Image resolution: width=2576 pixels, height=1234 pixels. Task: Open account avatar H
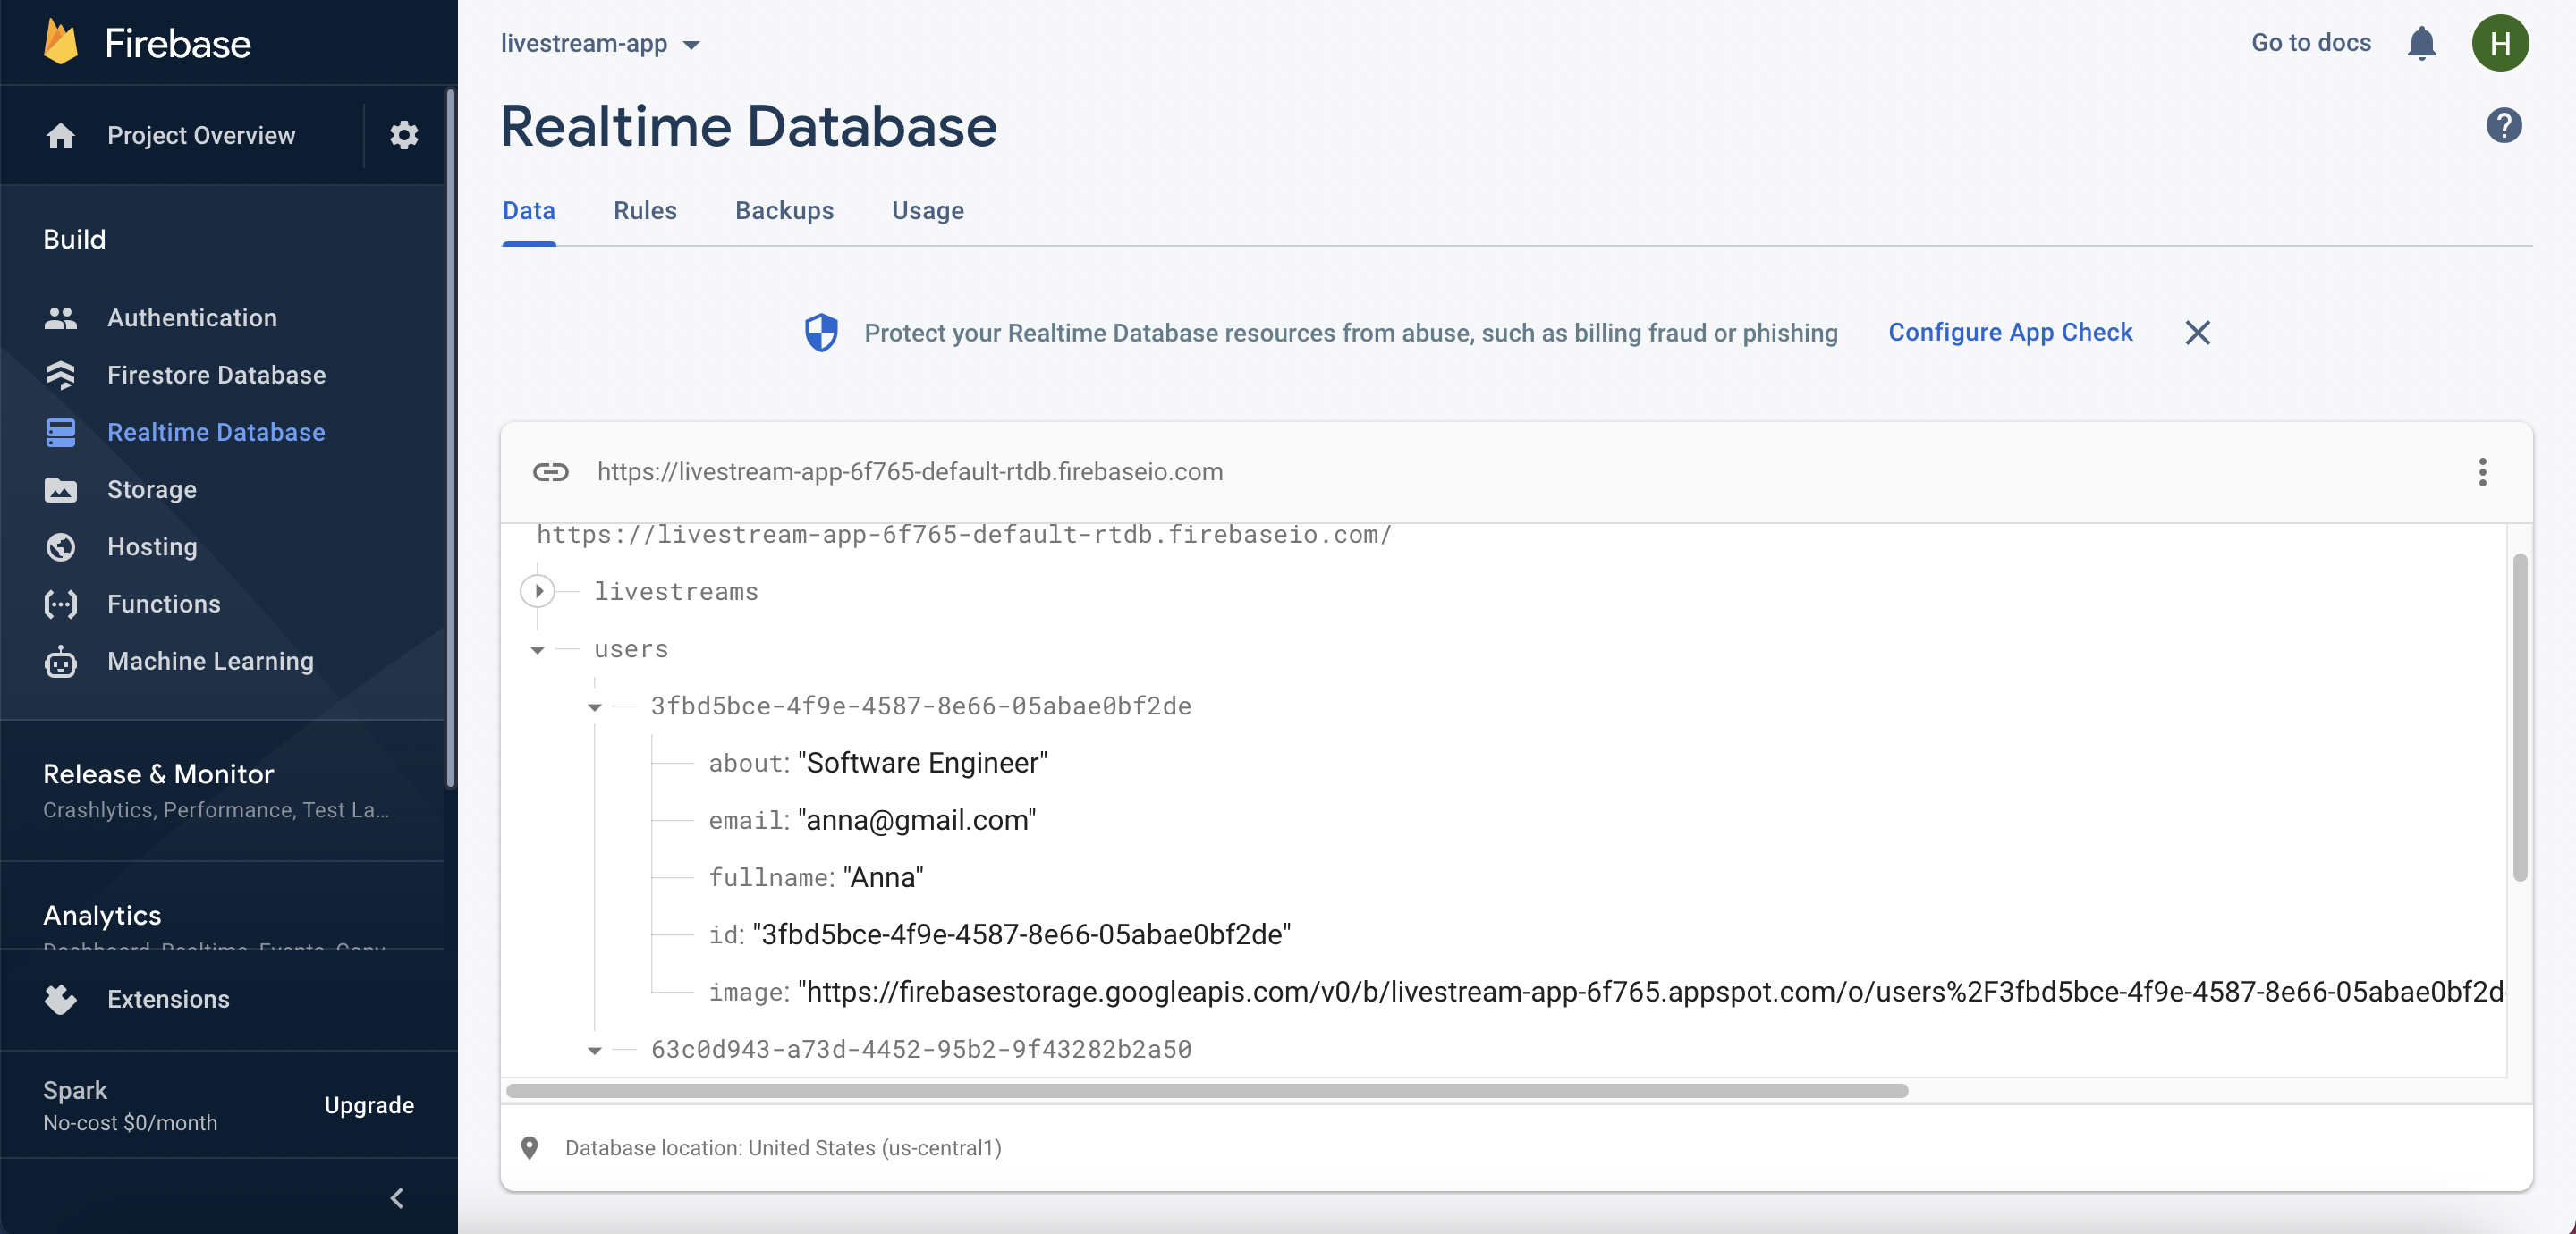[x=2500, y=43]
